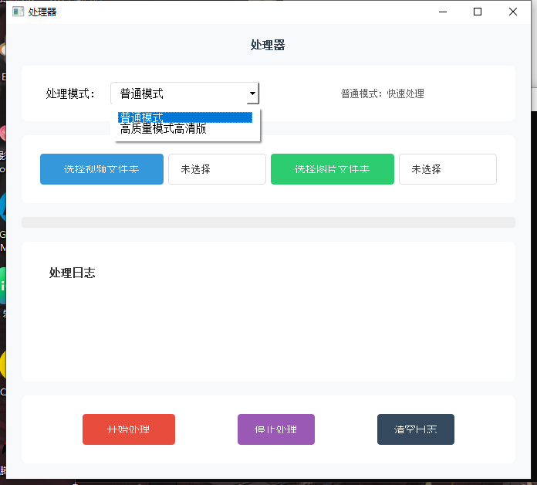This screenshot has width=537, height=485.
Task: Click 未选择 field beside image folder button
Action: tap(447, 169)
